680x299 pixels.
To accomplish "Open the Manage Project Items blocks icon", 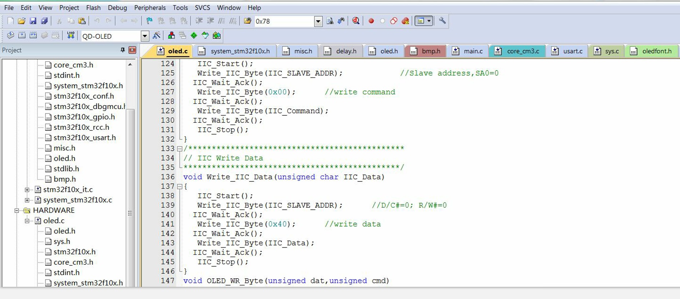I will [x=171, y=35].
